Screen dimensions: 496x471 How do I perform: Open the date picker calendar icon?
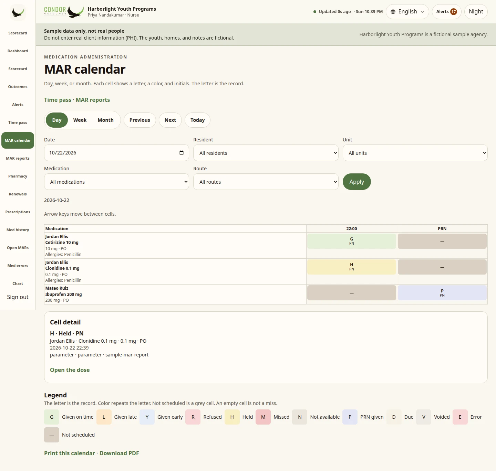pos(182,153)
